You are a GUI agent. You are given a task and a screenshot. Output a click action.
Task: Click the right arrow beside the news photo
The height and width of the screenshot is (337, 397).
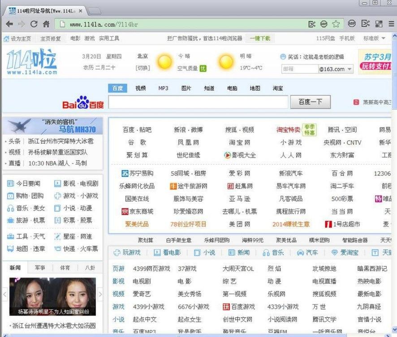(100, 294)
